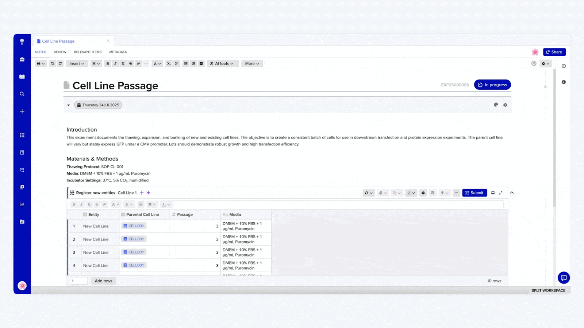The image size is (584, 328).
Task: Open the Insert dropdown
Action: pyautogui.click(x=77, y=63)
